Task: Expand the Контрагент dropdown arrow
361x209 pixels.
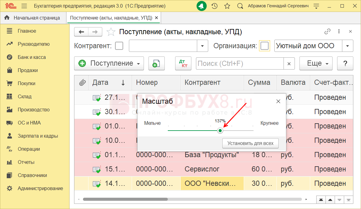Action: point(202,46)
